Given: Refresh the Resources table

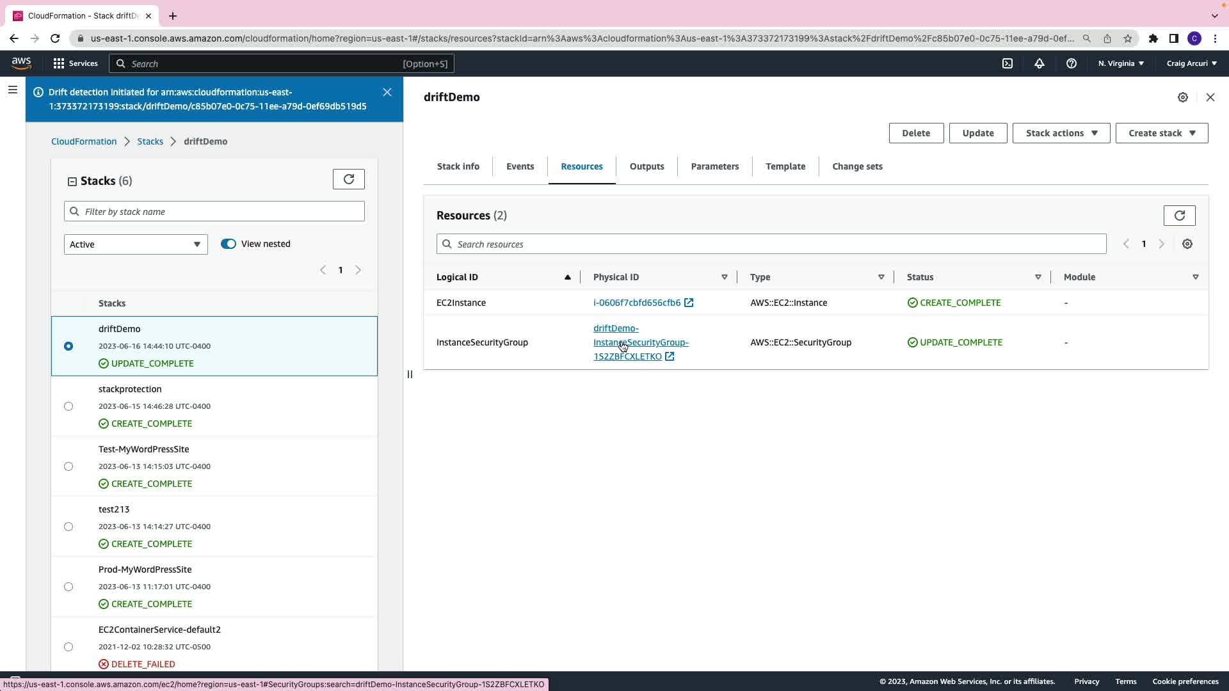Looking at the screenshot, I should point(1179,216).
